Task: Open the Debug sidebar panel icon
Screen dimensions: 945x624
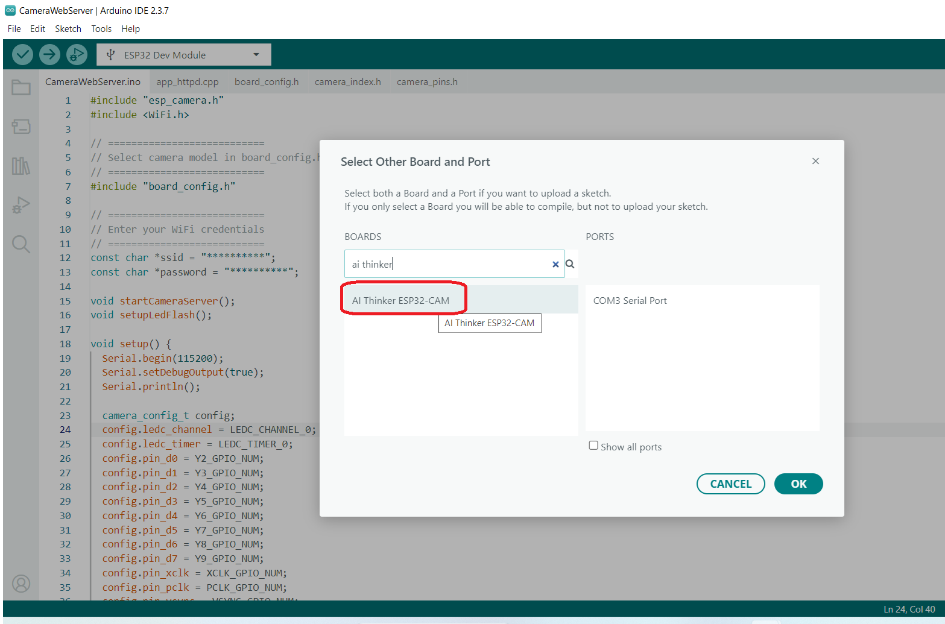Action: pyautogui.click(x=21, y=205)
